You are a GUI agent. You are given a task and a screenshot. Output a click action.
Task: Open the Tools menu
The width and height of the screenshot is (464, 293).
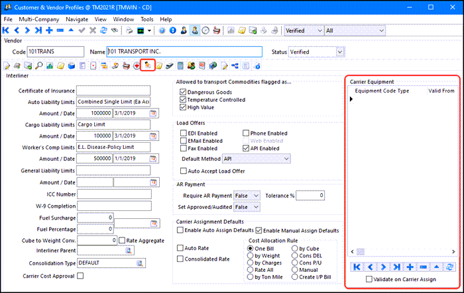click(x=146, y=20)
